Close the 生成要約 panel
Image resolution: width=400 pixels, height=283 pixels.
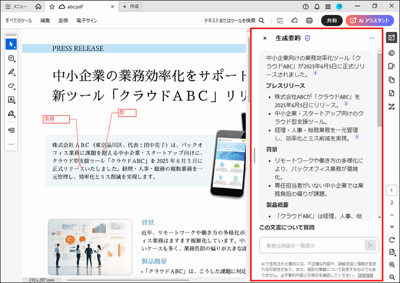point(265,38)
